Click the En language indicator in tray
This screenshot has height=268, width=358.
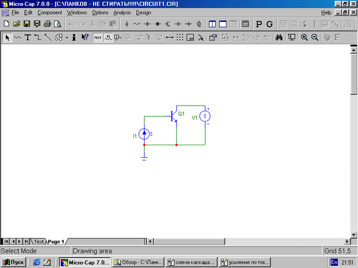point(332,262)
